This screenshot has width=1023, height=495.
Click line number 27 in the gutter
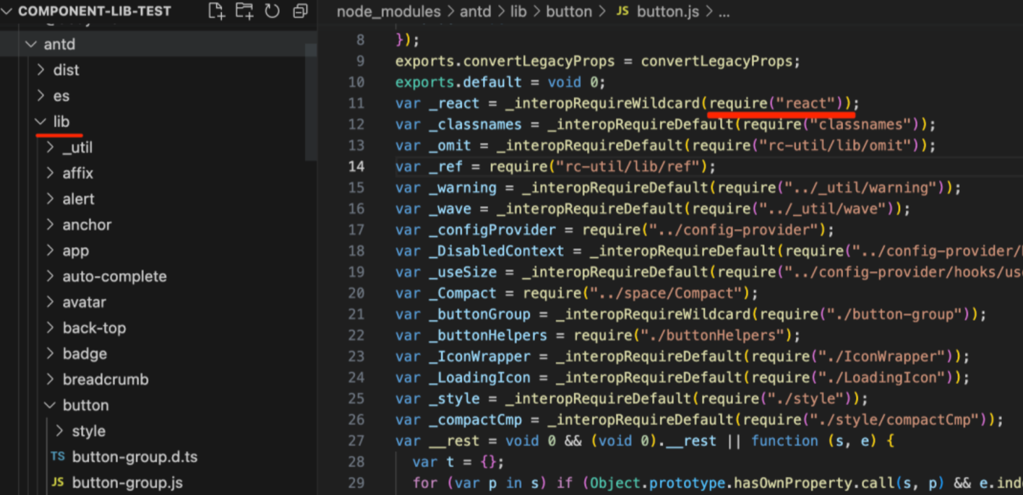coord(357,441)
